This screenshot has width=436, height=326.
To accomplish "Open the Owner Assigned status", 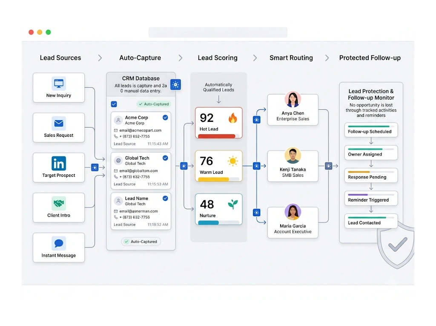I will click(x=371, y=153).
